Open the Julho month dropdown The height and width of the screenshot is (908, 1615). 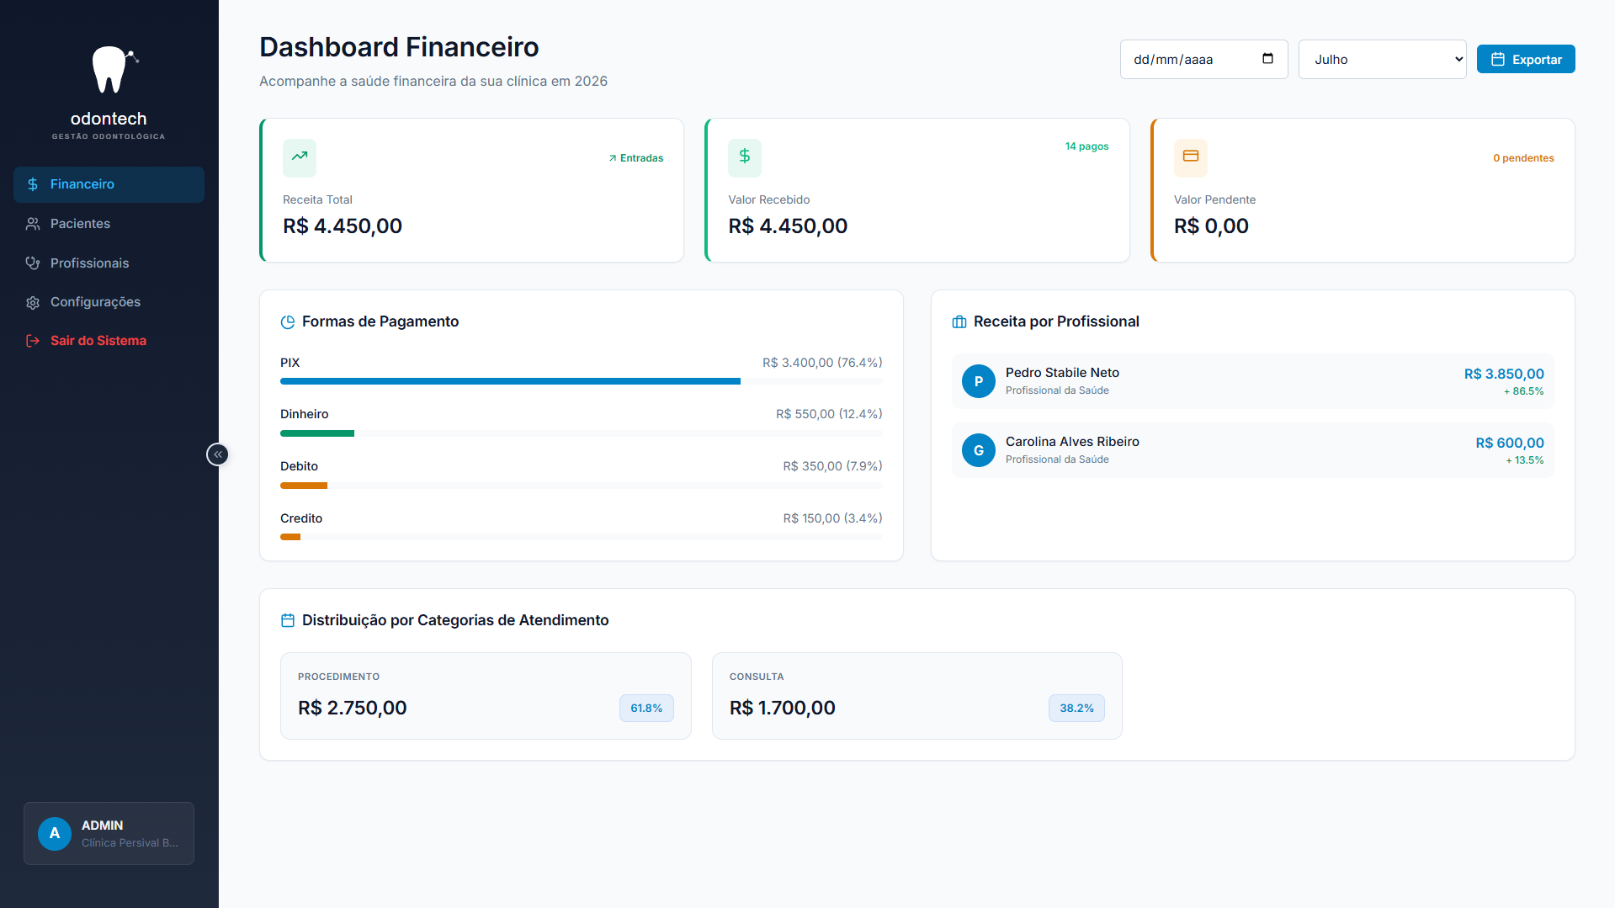[1382, 60]
